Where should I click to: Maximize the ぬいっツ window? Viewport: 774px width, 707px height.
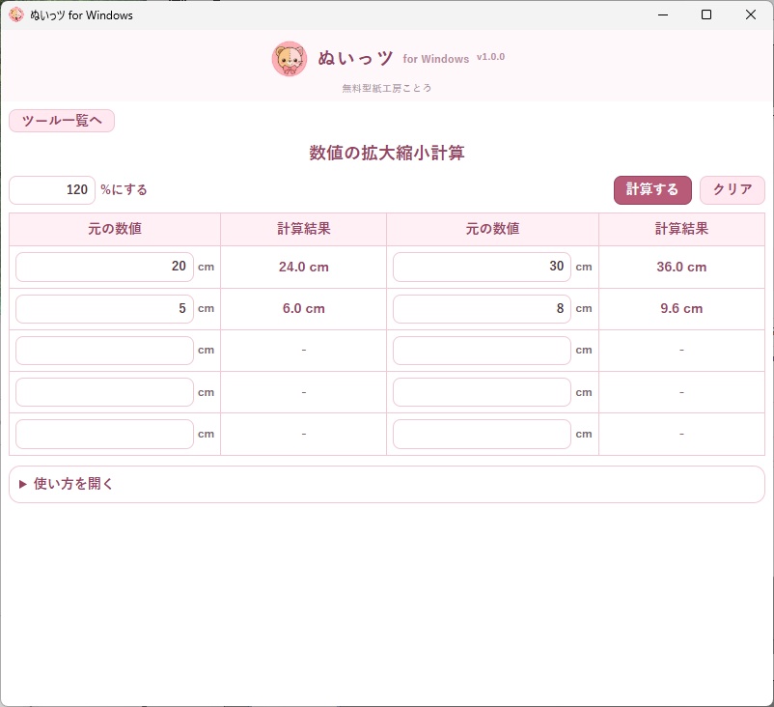(x=706, y=14)
